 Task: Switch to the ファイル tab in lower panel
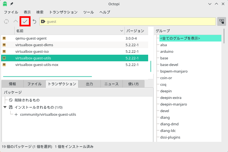[34, 84]
